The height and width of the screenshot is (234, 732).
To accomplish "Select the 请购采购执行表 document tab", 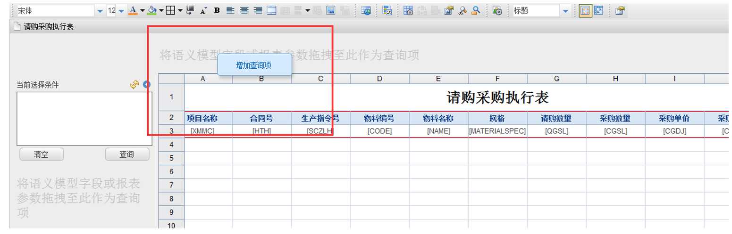I will click(x=43, y=27).
